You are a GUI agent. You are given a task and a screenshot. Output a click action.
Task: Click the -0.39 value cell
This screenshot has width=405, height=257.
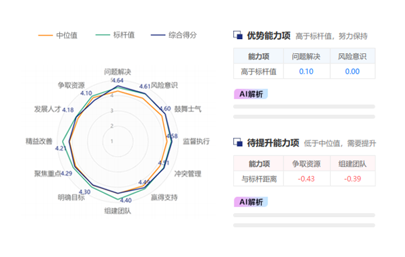pyautogui.click(x=352, y=179)
